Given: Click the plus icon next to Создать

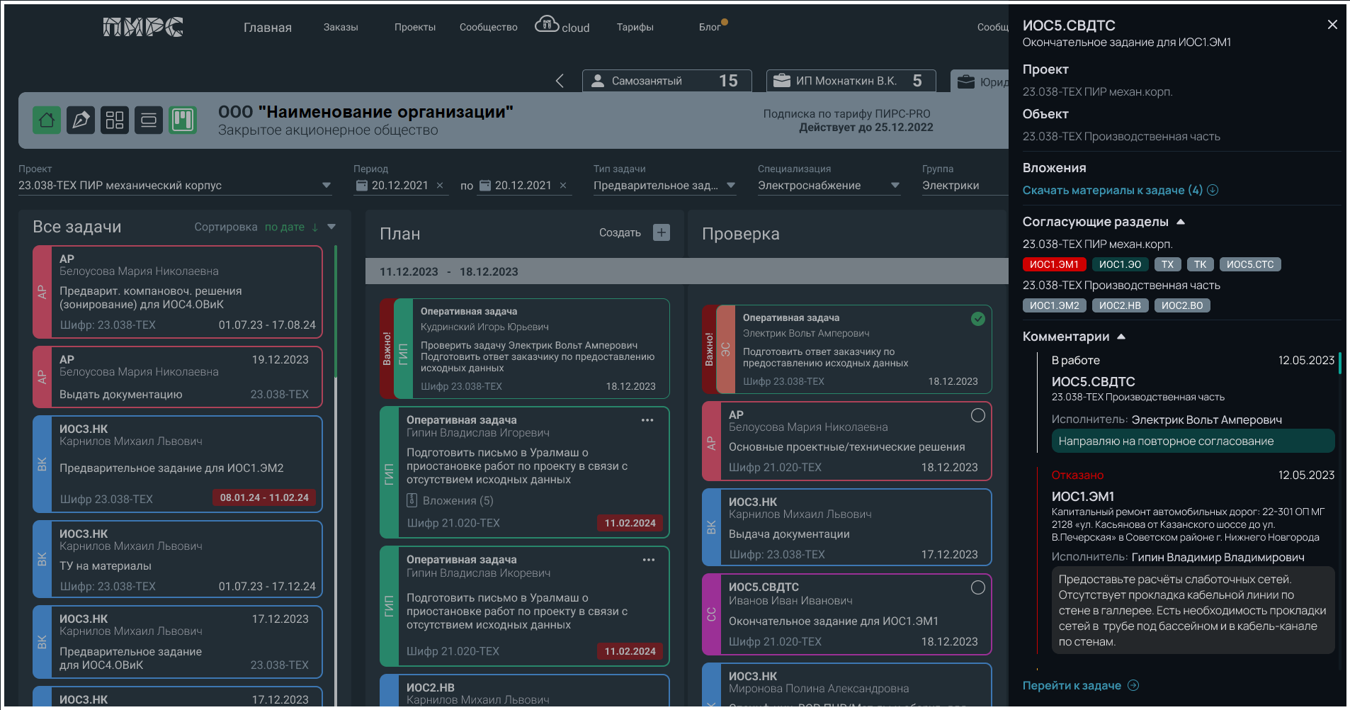Looking at the screenshot, I should coord(662,232).
